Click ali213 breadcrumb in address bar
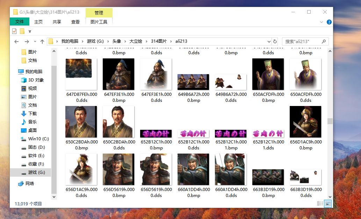 [x=181, y=41]
